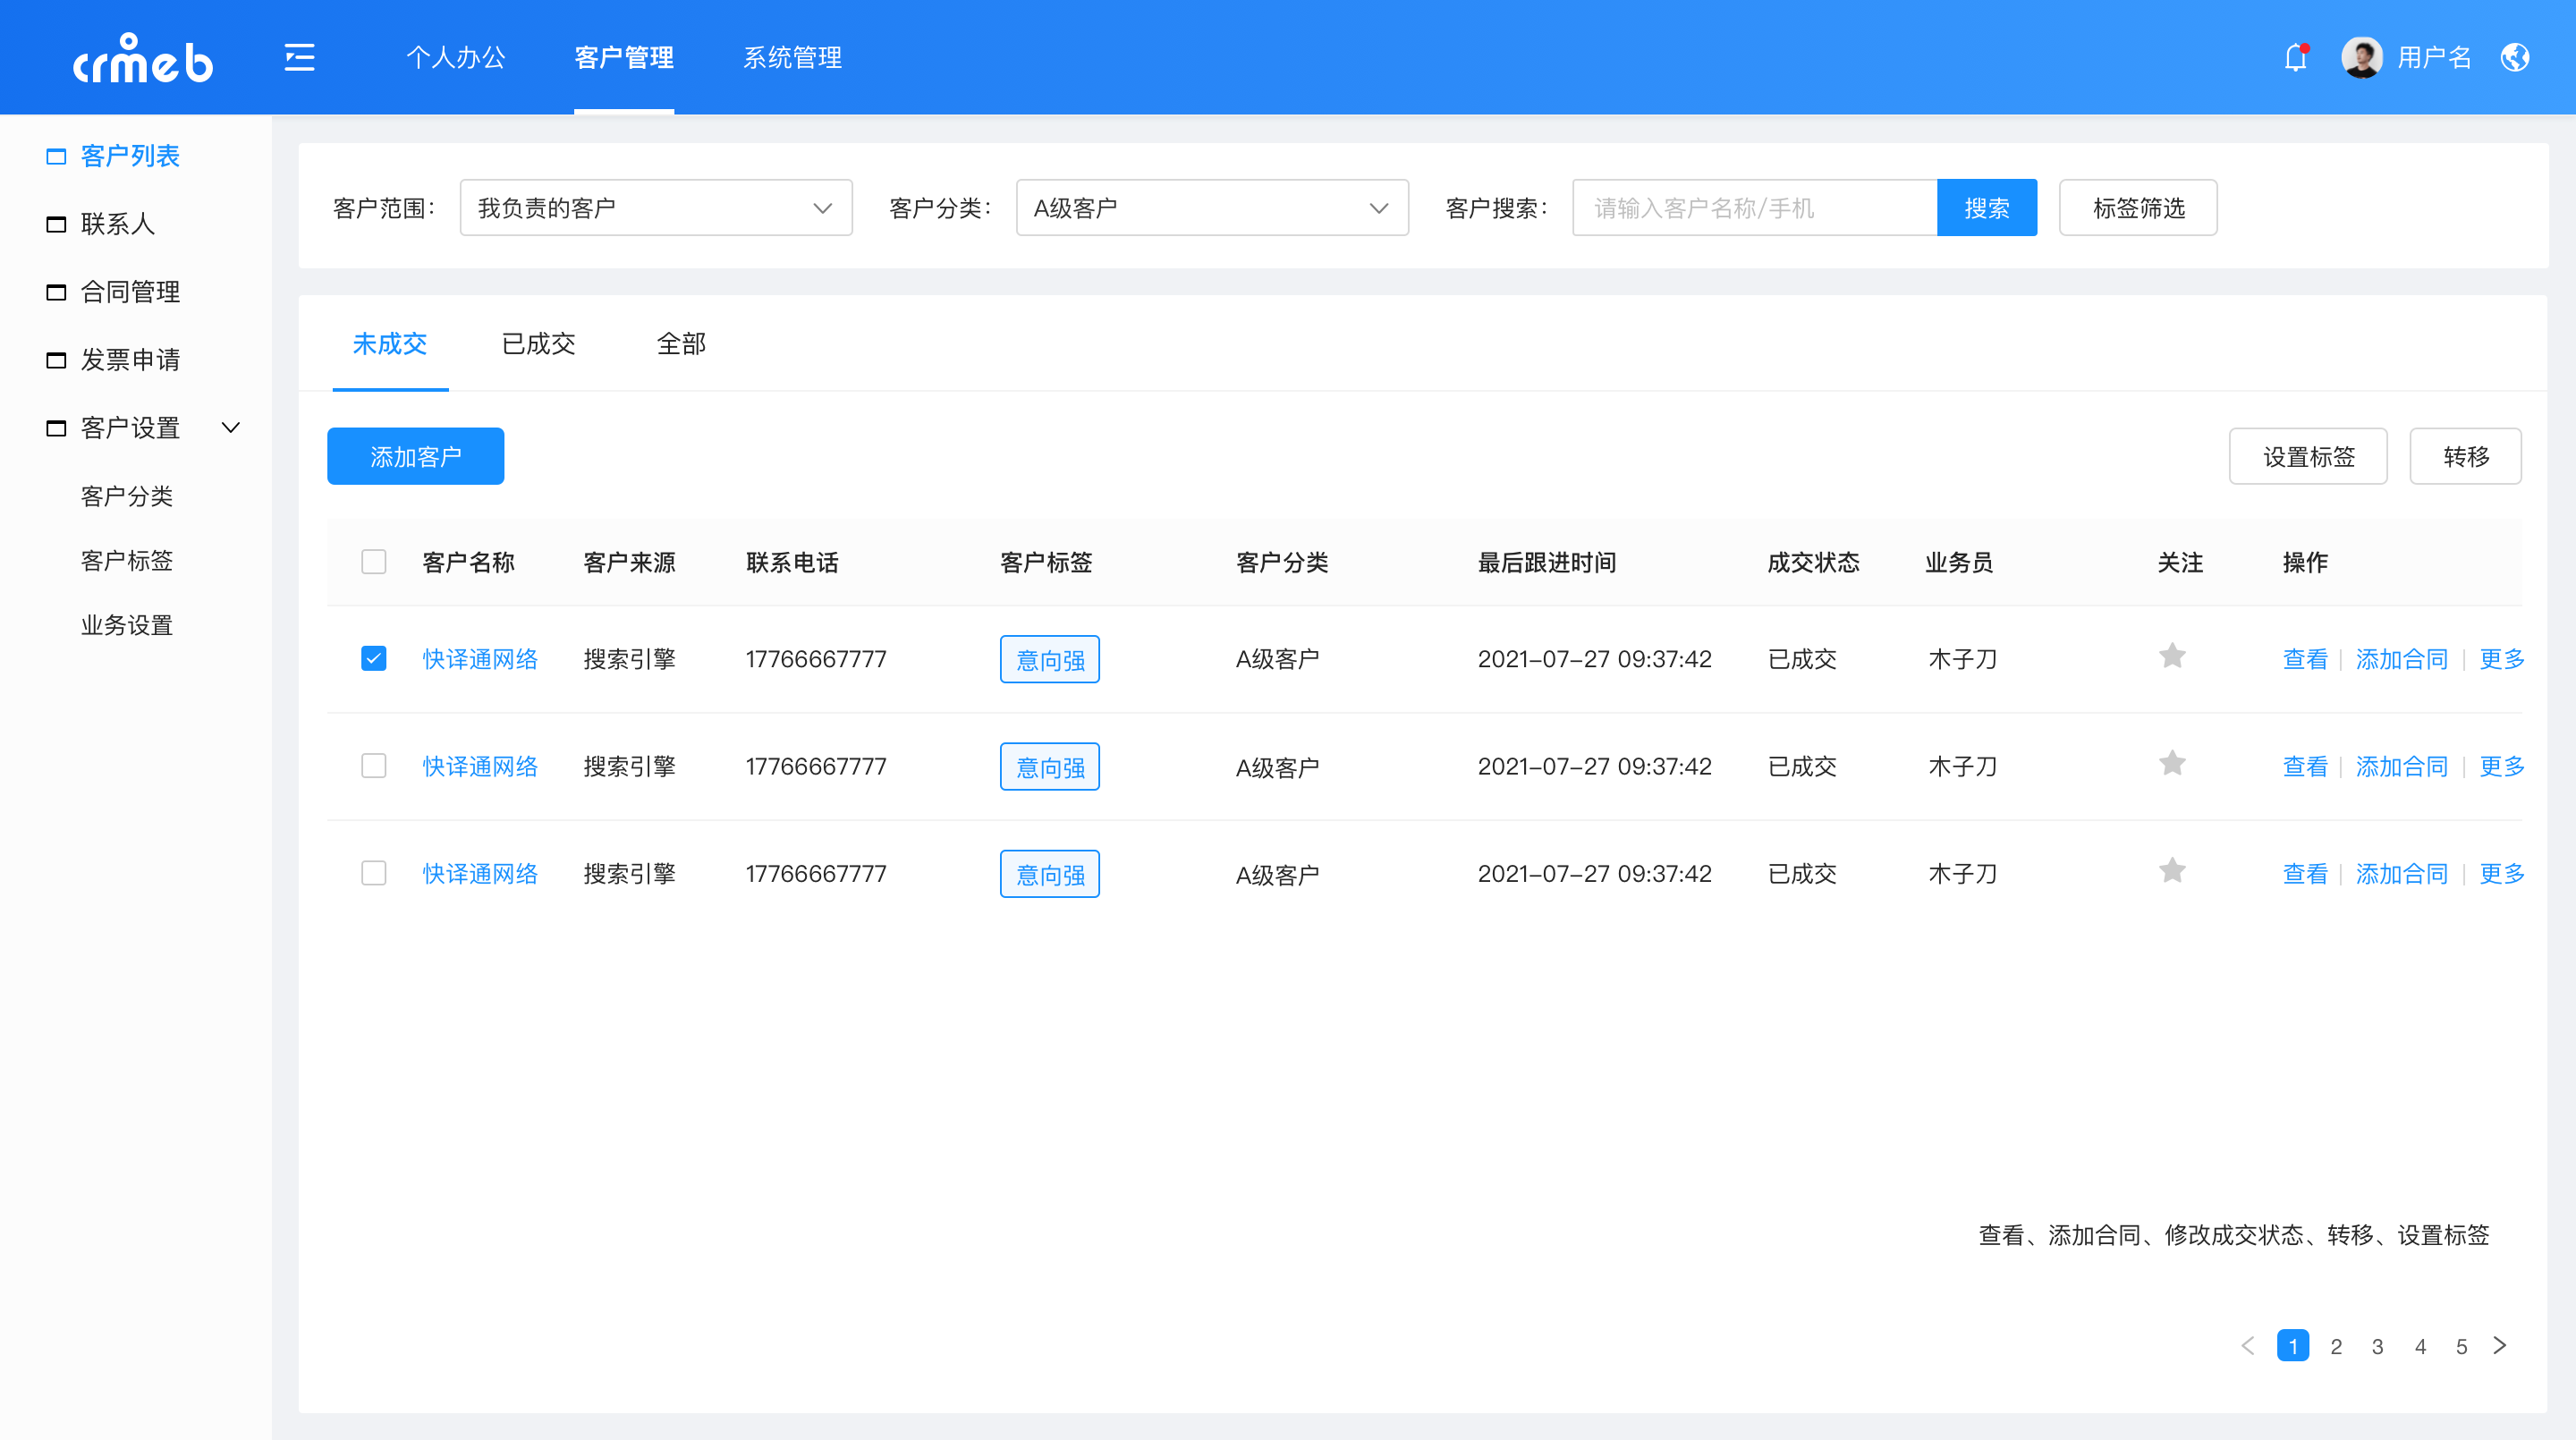Star the second customer row
This screenshot has width=2576, height=1440.
pos(2172,763)
